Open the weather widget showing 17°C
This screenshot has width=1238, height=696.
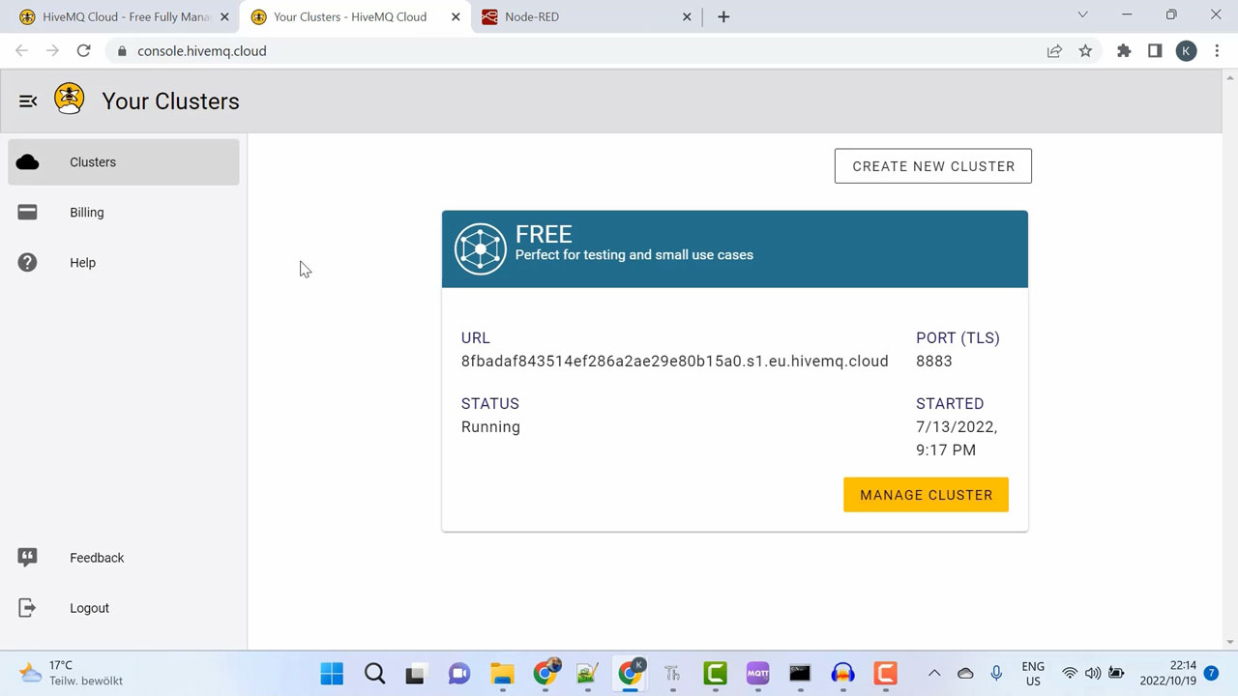tap(72, 673)
